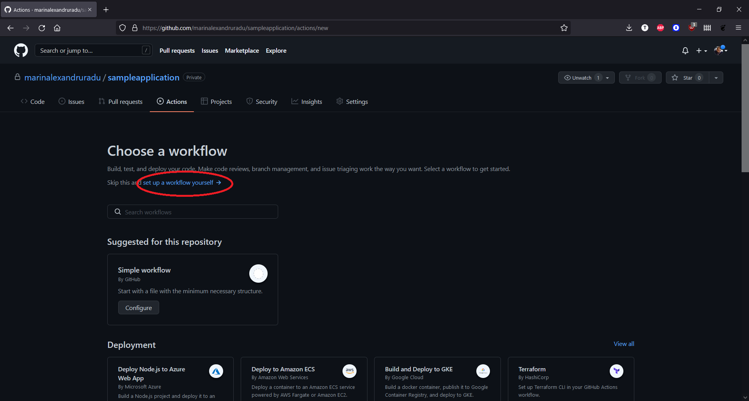This screenshot has width=749, height=401.
Task: Click the Deploy to Amazon ECS card title
Action: (x=283, y=369)
